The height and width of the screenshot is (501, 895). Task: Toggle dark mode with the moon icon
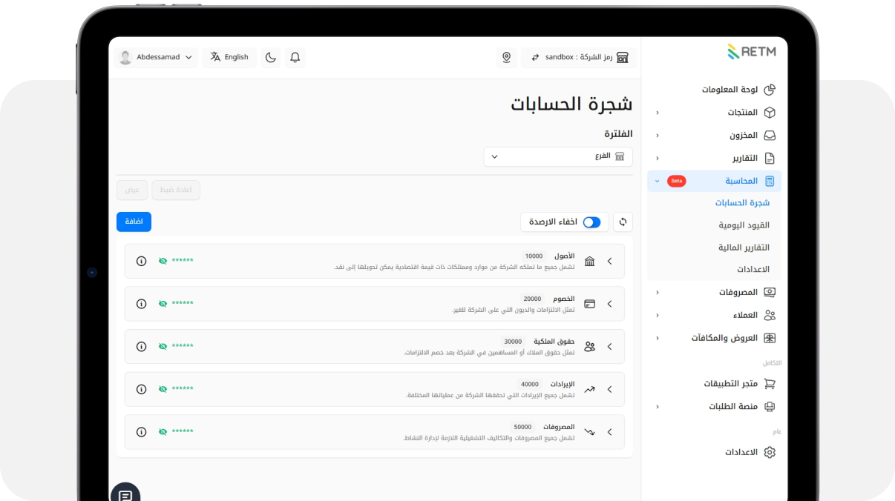(x=271, y=58)
